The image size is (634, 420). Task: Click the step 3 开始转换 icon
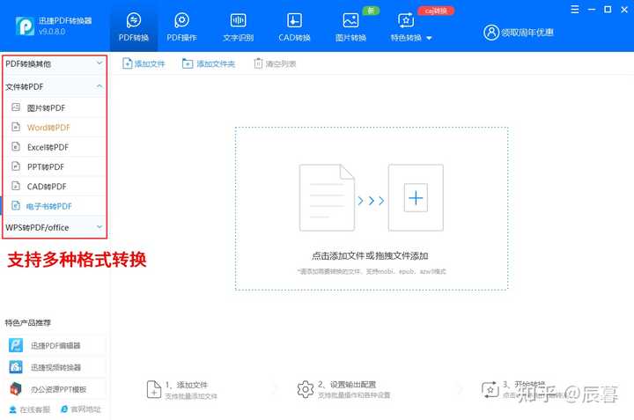tap(490, 390)
